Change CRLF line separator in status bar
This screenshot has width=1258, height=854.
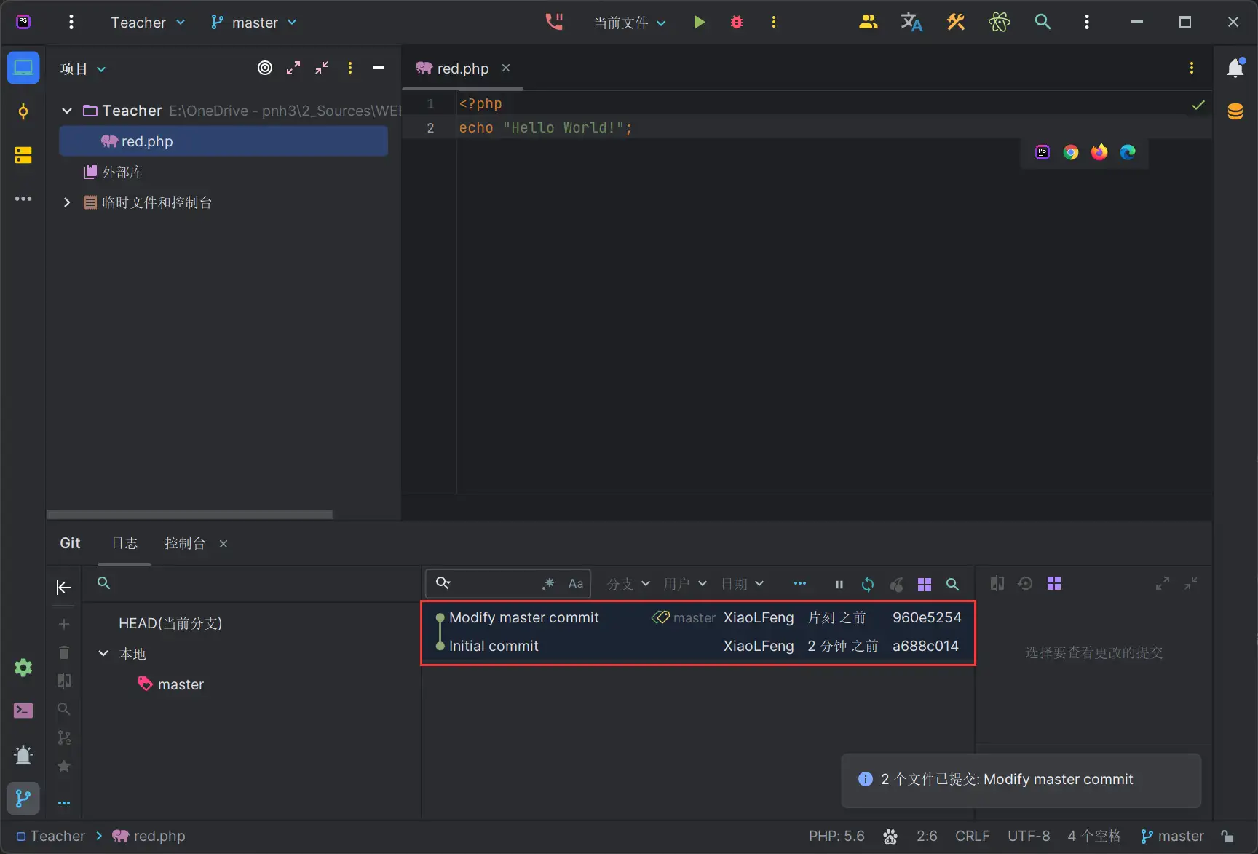coord(972,836)
